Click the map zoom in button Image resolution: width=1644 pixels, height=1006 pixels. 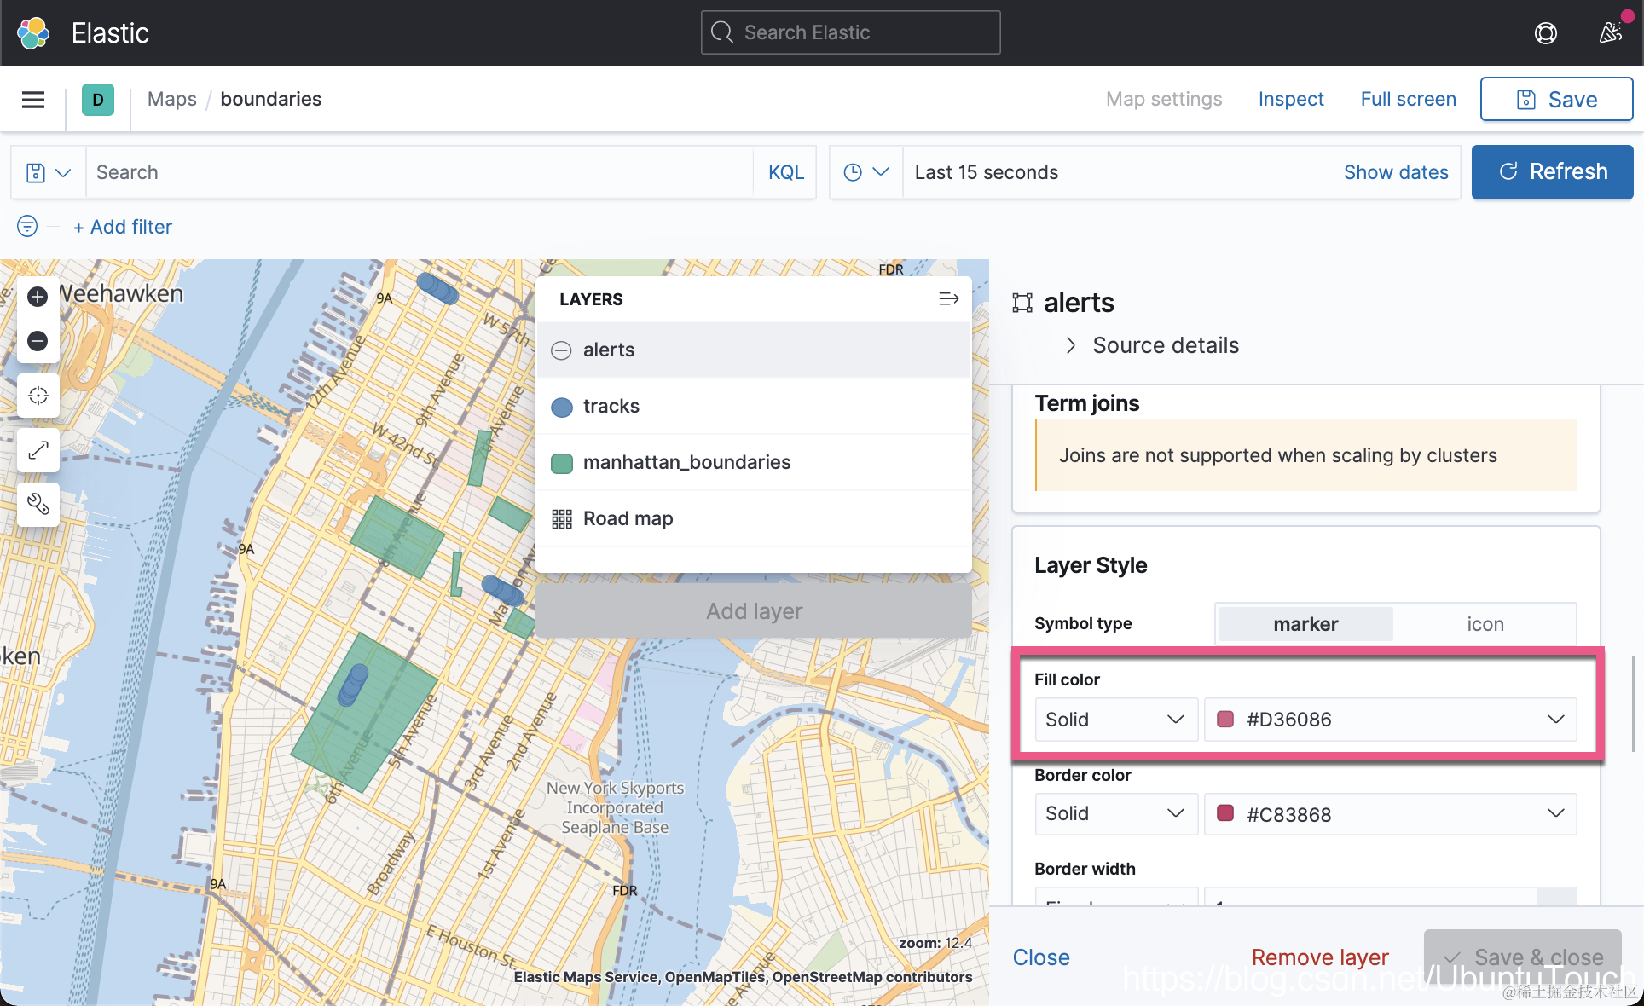point(38,297)
